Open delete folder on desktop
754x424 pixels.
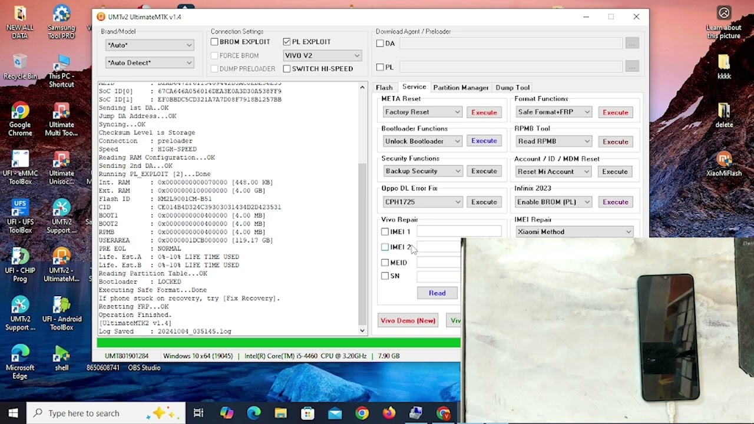724,116
